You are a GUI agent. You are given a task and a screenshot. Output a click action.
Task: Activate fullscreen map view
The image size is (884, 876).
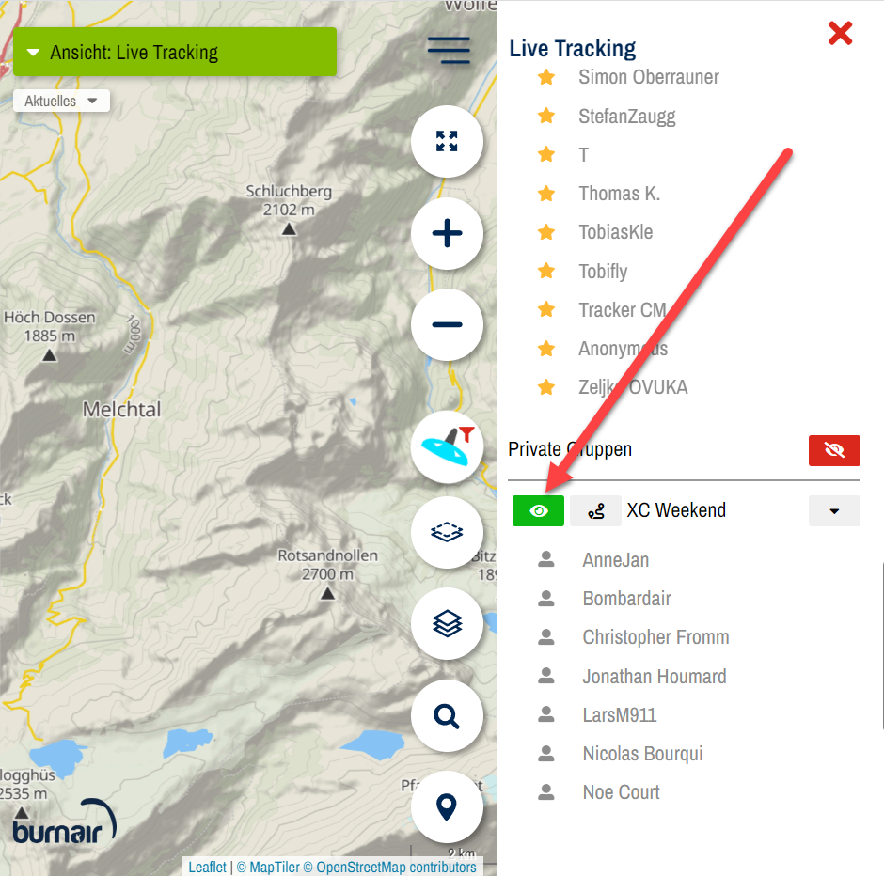pyautogui.click(x=447, y=141)
